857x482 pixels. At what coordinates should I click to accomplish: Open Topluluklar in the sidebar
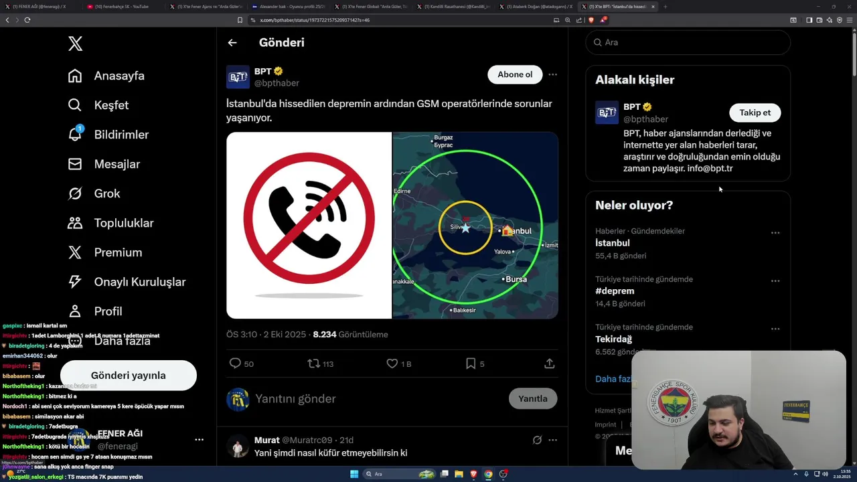(110, 223)
